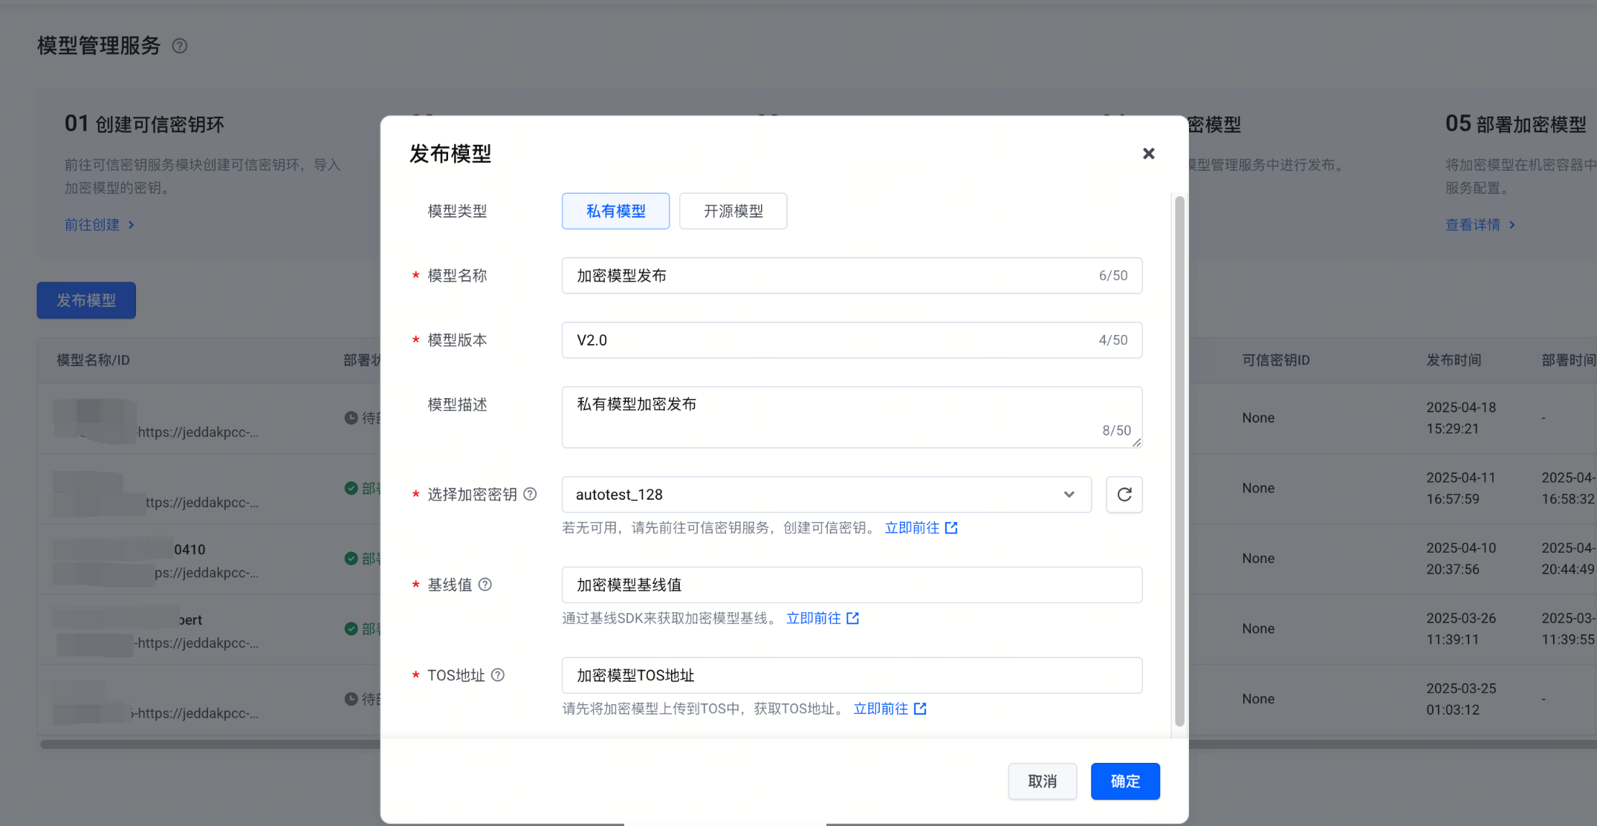This screenshot has width=1597, height=826.
Task: Click resize handle of 模型描述 textarea
Action: [x=1136, y=442]
